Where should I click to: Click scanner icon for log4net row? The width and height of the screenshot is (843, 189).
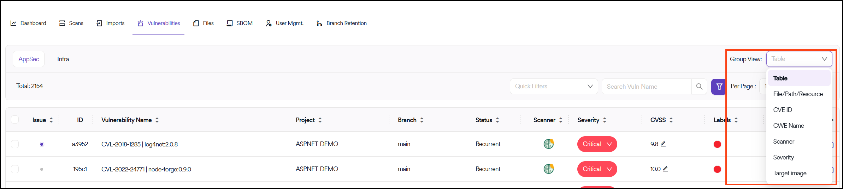[x=549, y=144]
